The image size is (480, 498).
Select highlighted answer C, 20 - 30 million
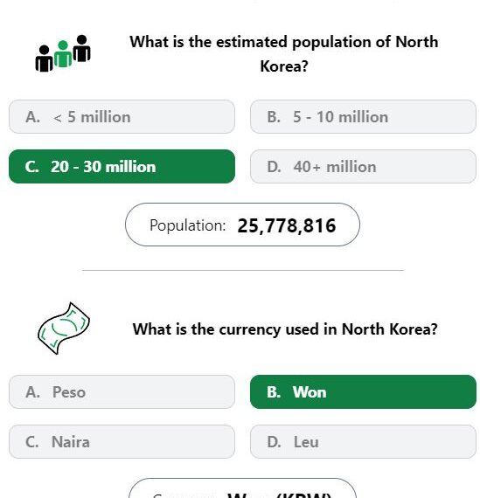pos(122,166)
